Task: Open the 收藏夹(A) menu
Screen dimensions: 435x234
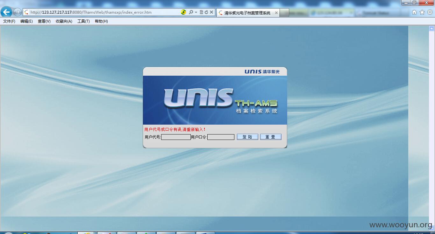Action: click(x=64, y=21)
